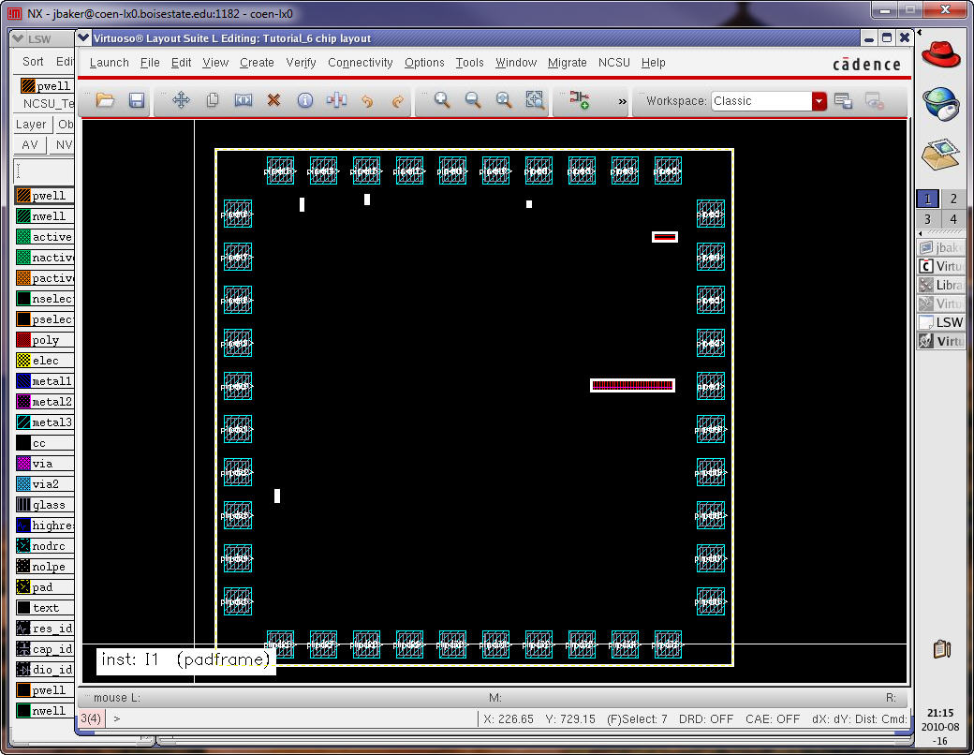
Task: Select the large red resistor instance
Action: coord(632,385)
